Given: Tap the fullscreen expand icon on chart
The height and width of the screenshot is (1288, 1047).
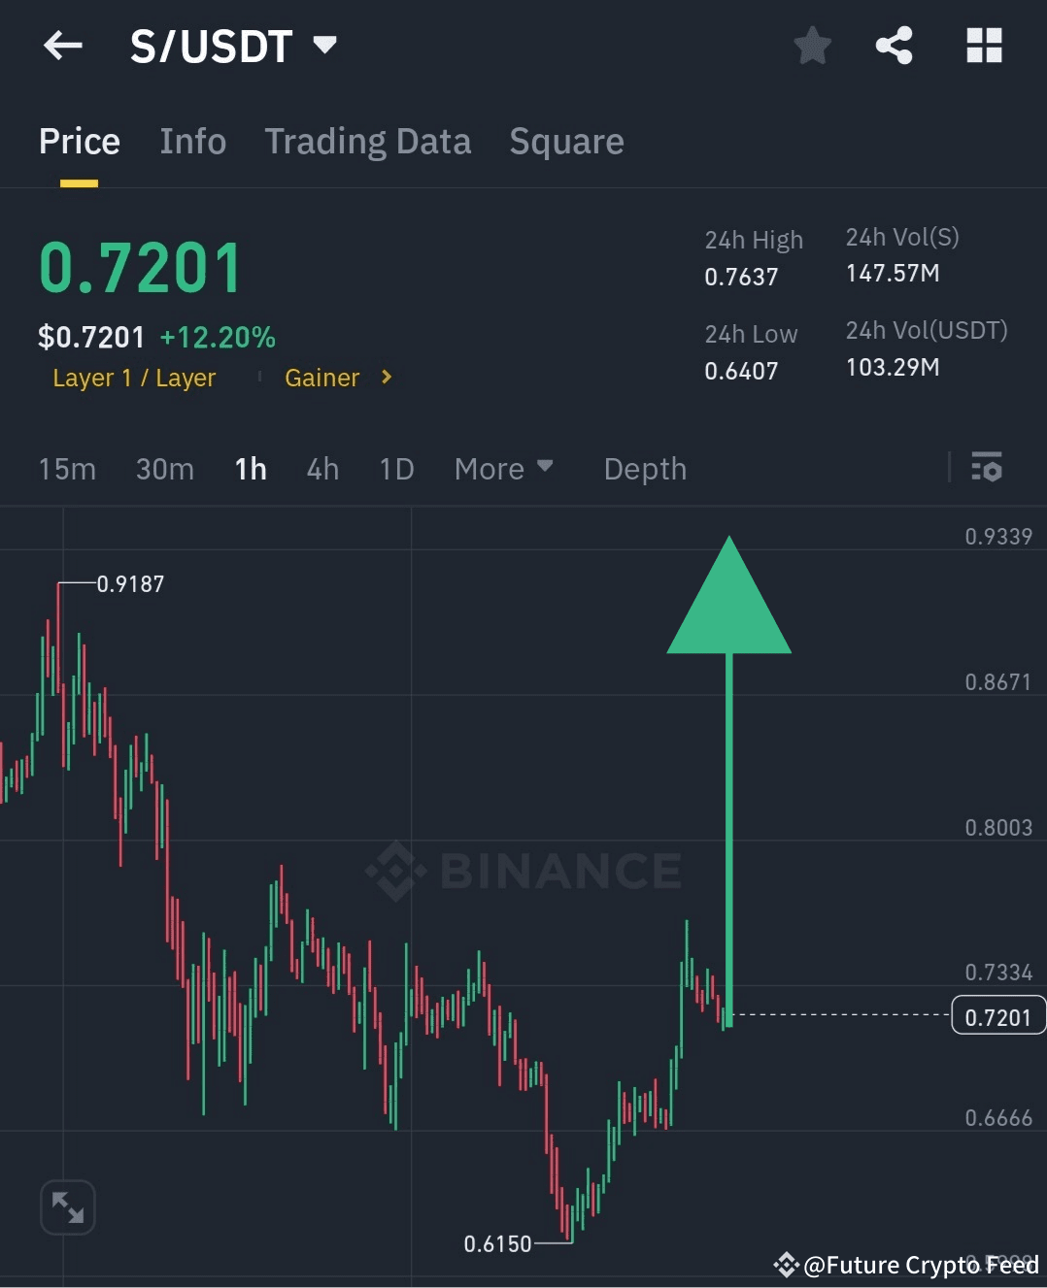Looking at the screenshot, I should click(x=66, y=1205).
